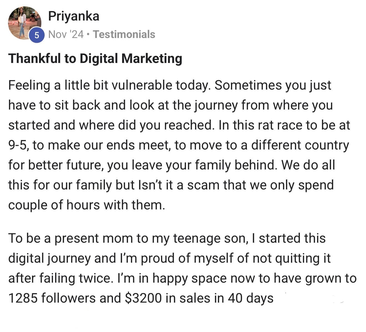Open the author name Priyanka
This screenshot has height=332, width=366.
(x=74, y=16)
